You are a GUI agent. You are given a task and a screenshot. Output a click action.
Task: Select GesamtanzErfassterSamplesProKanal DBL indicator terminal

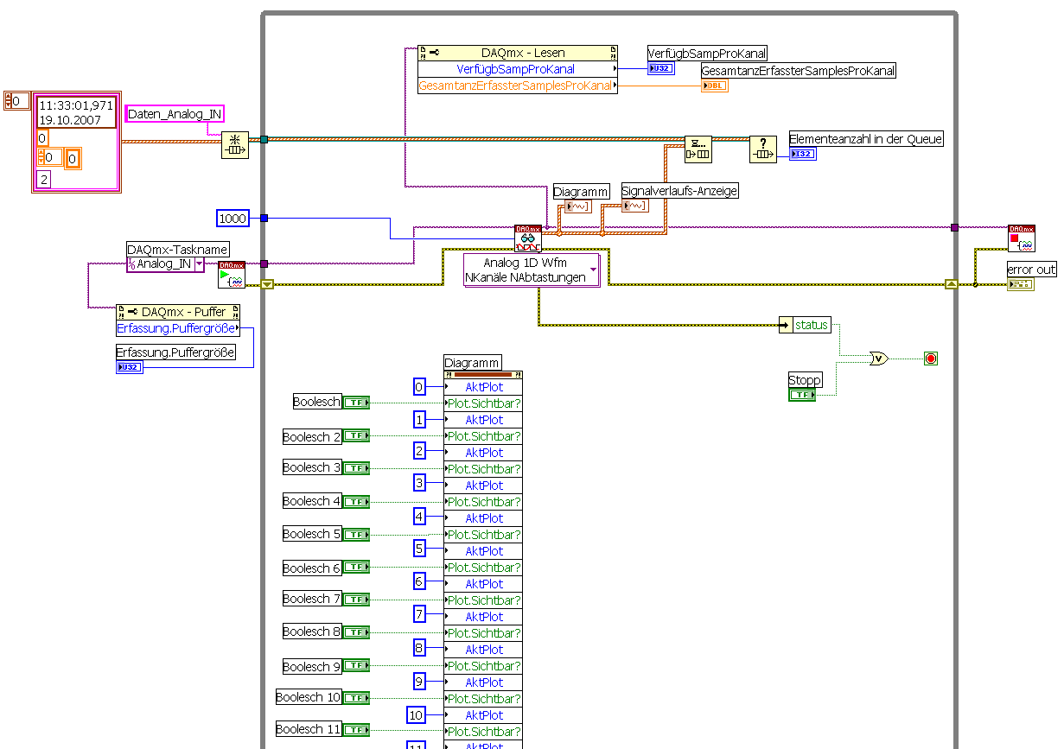pos(715,86)
